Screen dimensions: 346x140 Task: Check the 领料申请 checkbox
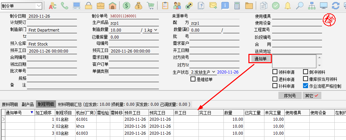point(275,72)
